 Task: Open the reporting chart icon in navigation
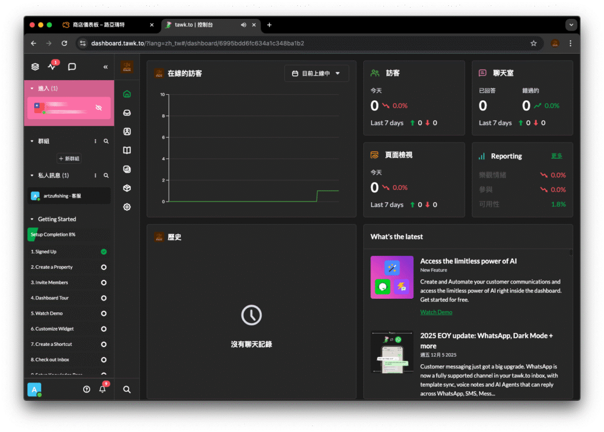pos(127,169)
